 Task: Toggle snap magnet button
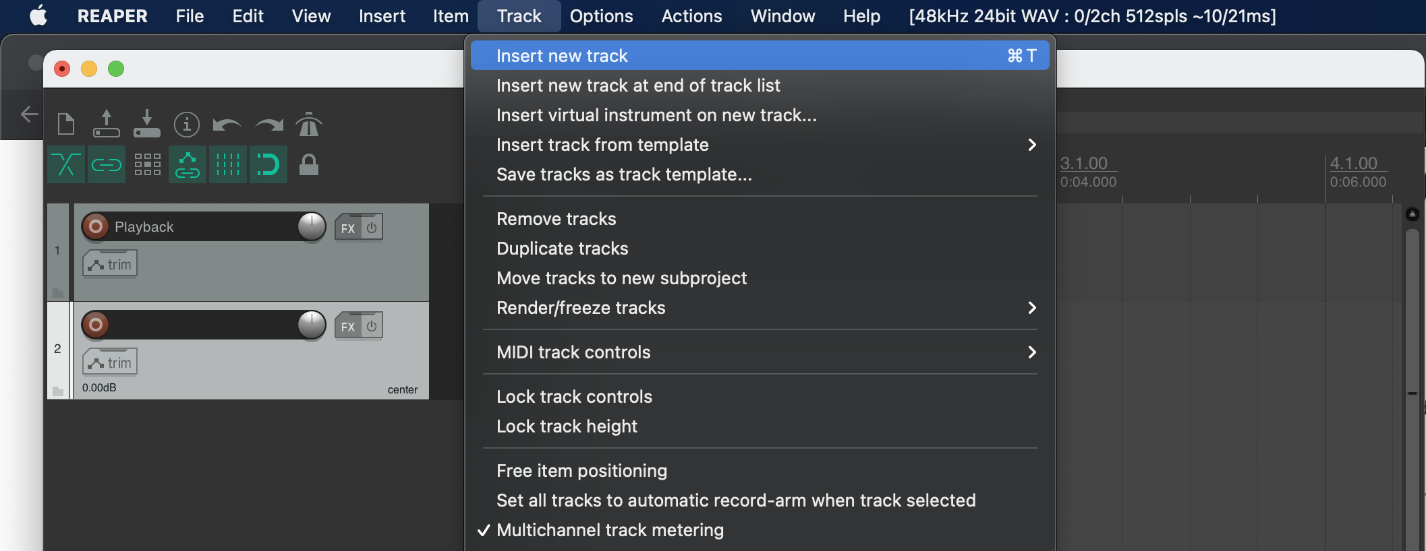tap(268, 164)
